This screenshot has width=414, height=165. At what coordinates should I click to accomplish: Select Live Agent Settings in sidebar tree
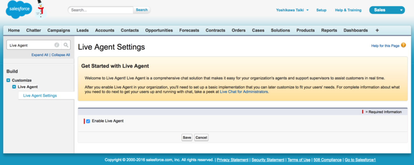point(40,96)
